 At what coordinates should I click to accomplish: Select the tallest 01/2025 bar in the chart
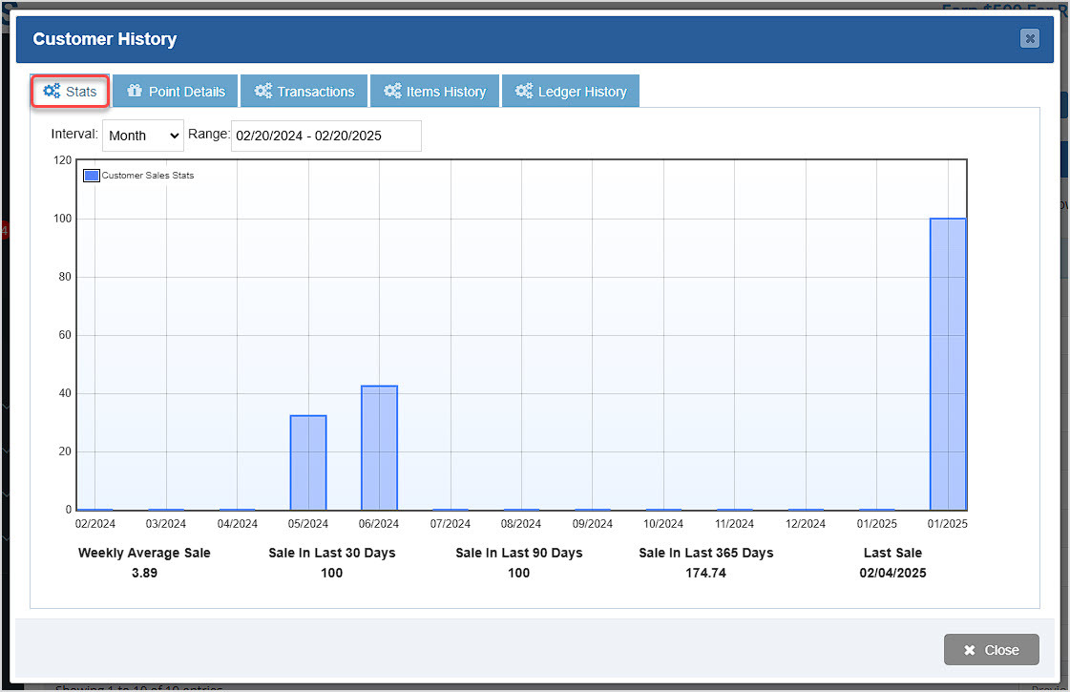click(x=948, y=363)
